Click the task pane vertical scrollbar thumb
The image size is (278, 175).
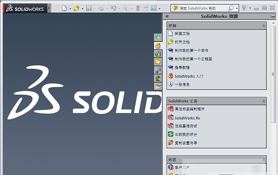(273, 74)
